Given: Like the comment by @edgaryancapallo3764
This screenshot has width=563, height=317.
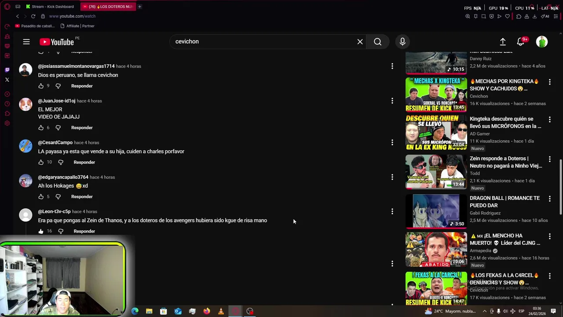Looking at the screenshot, I should (x=41, y=197).
